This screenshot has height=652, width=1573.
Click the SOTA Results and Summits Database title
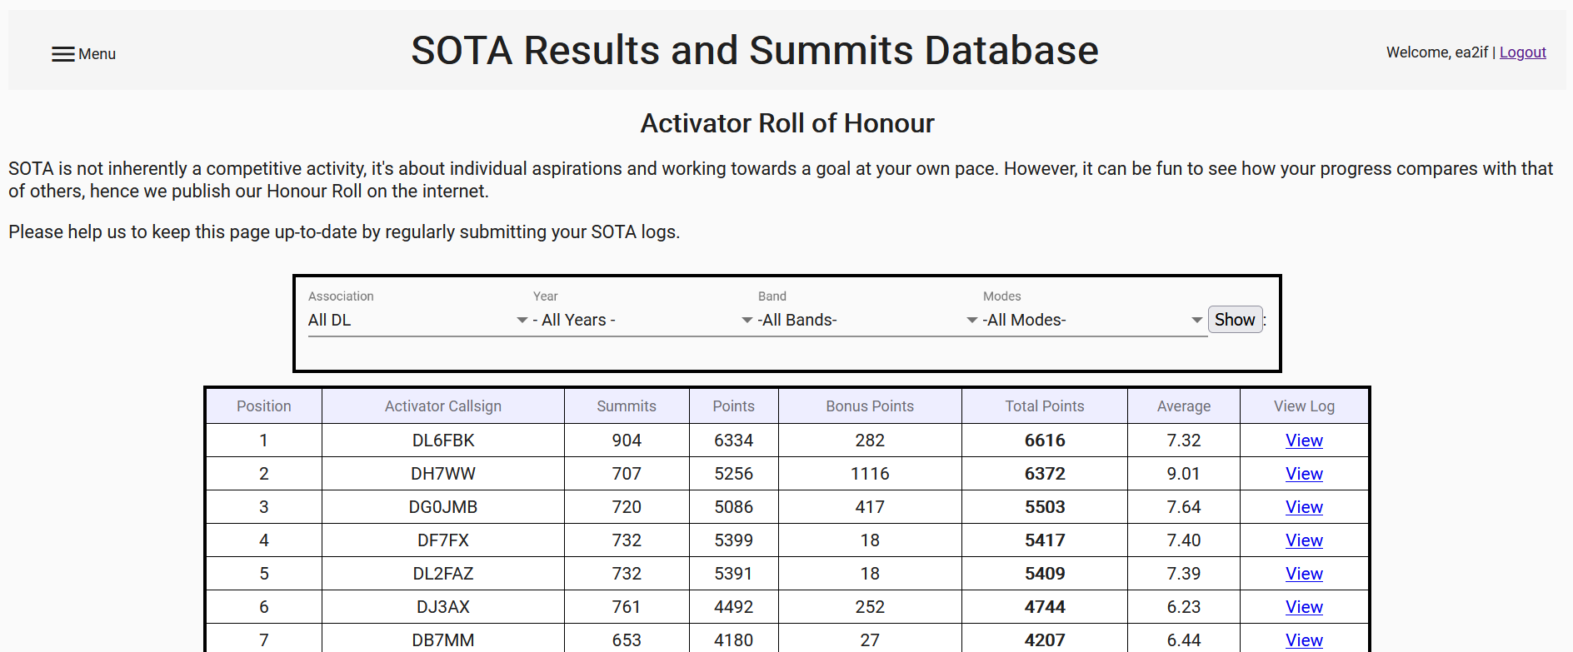pyautogui.click(x=755, y=51)
